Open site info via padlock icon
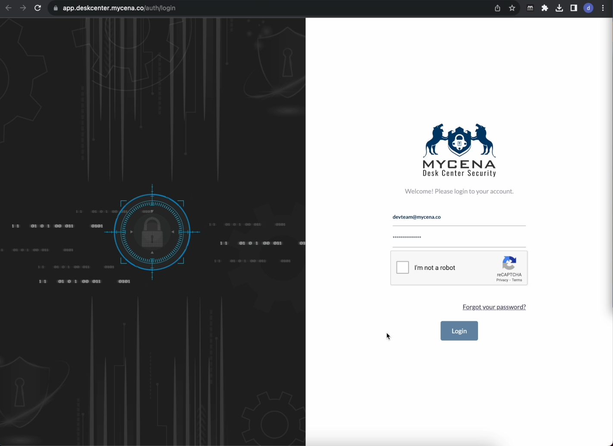This screenshot has width=613, height=446. point(56,8)
